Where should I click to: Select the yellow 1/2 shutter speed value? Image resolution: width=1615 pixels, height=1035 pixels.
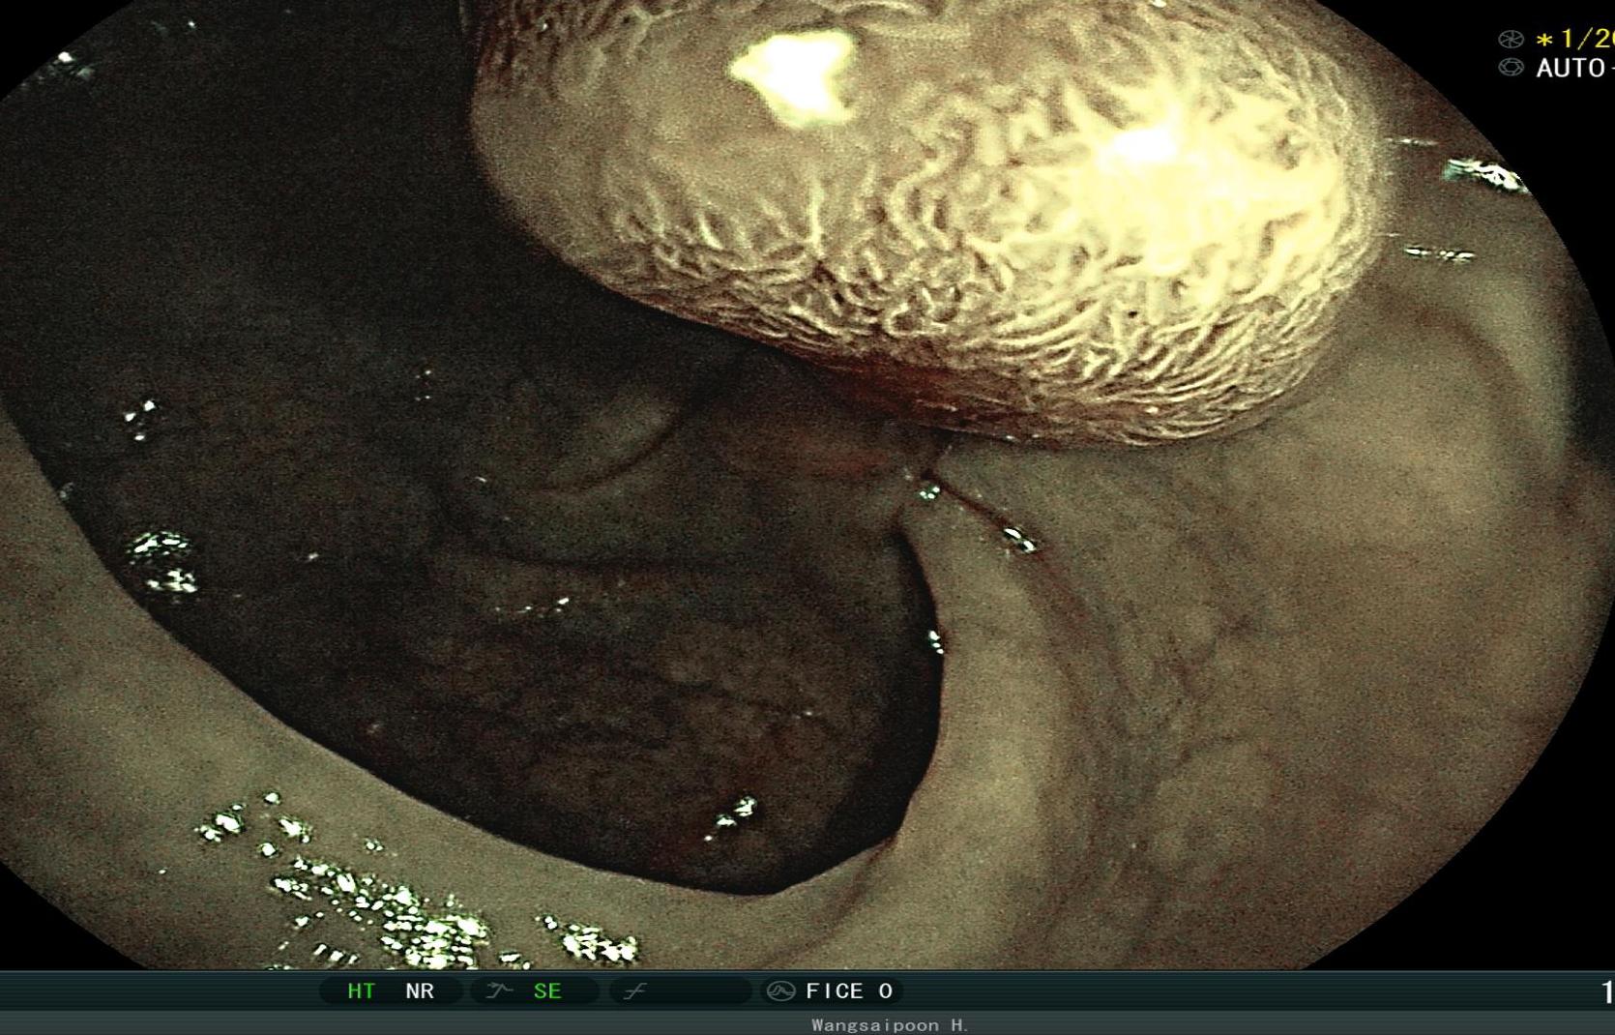[x=1574, y=39]
